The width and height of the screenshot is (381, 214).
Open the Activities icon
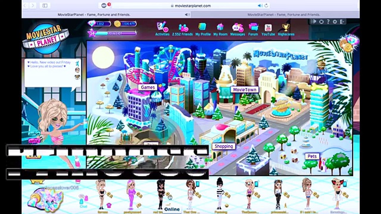point(162,29)
